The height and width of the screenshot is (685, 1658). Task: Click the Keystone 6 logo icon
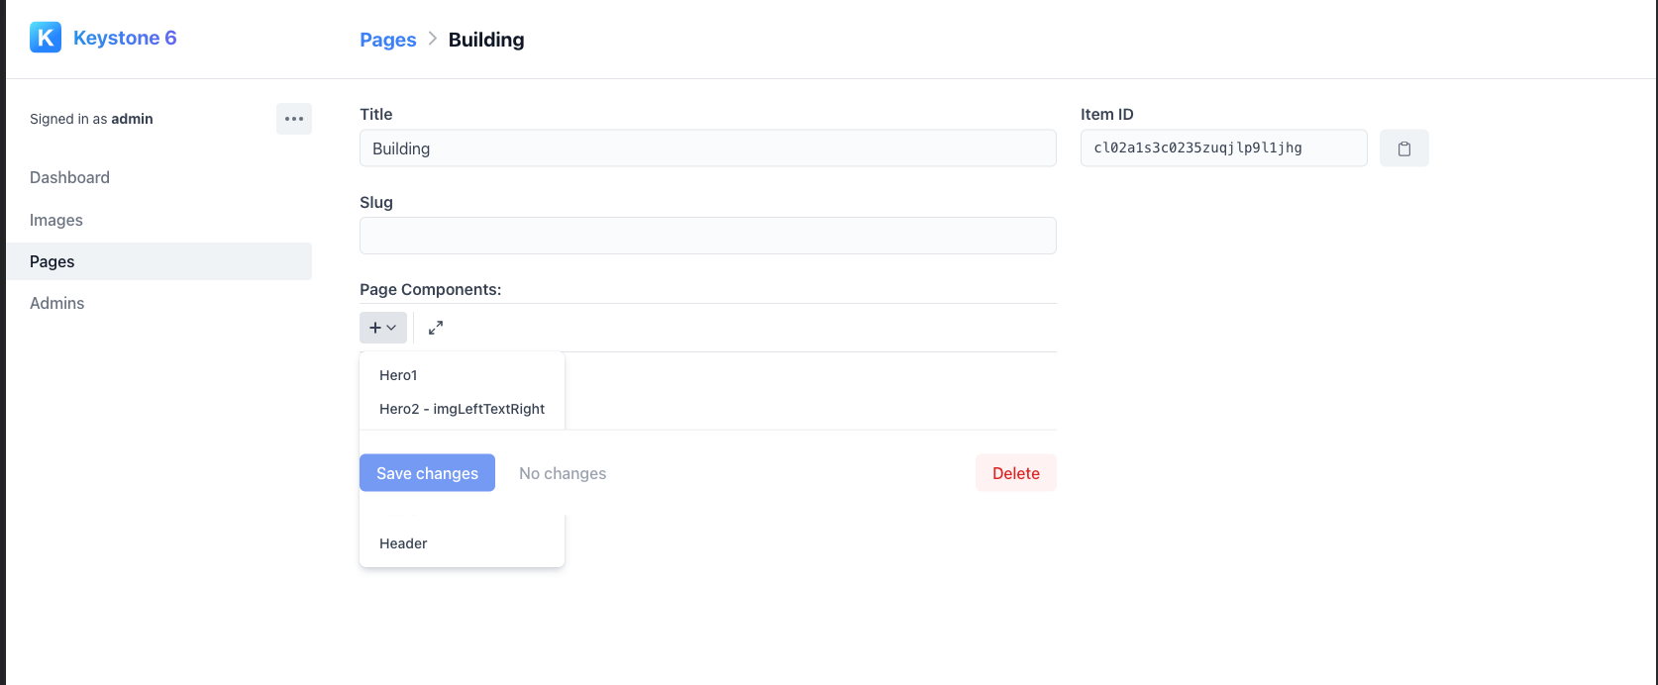45,37
